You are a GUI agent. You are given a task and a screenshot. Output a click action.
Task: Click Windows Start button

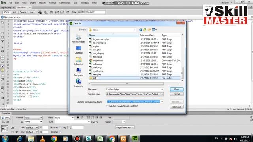point(5,138)
